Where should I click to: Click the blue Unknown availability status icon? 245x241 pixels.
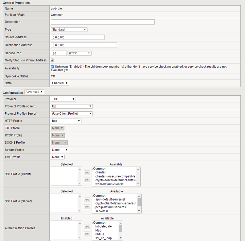pos(52,67)
